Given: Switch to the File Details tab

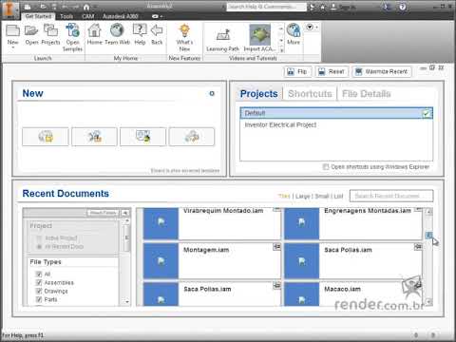Looking at the screenshot, I should (x=367, y=94).
